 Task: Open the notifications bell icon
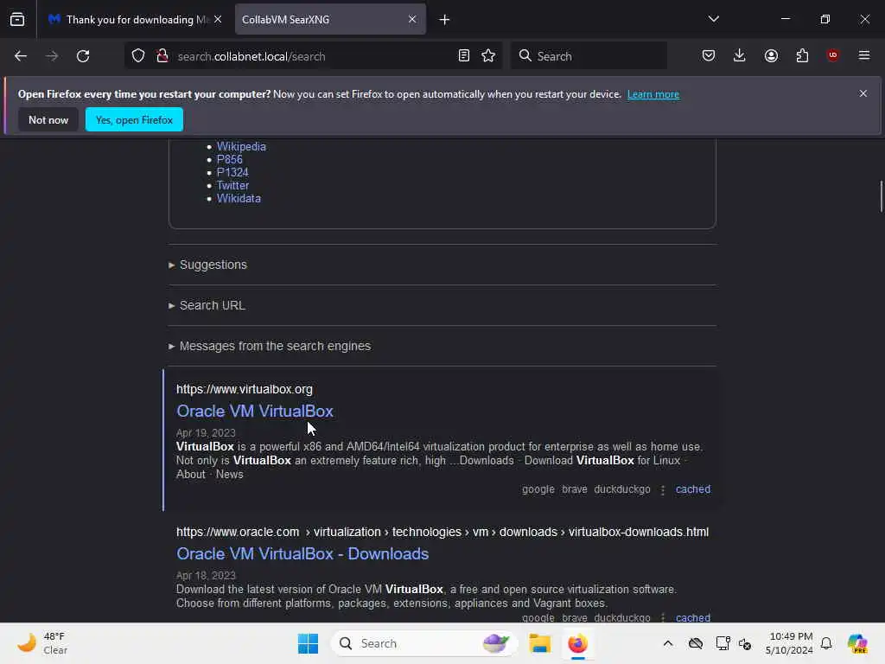[826, 643]
